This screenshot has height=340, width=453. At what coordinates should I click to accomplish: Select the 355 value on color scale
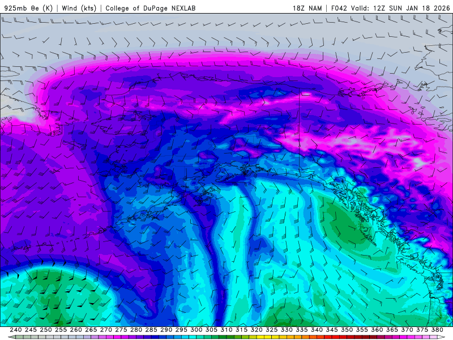coord(362,330)
